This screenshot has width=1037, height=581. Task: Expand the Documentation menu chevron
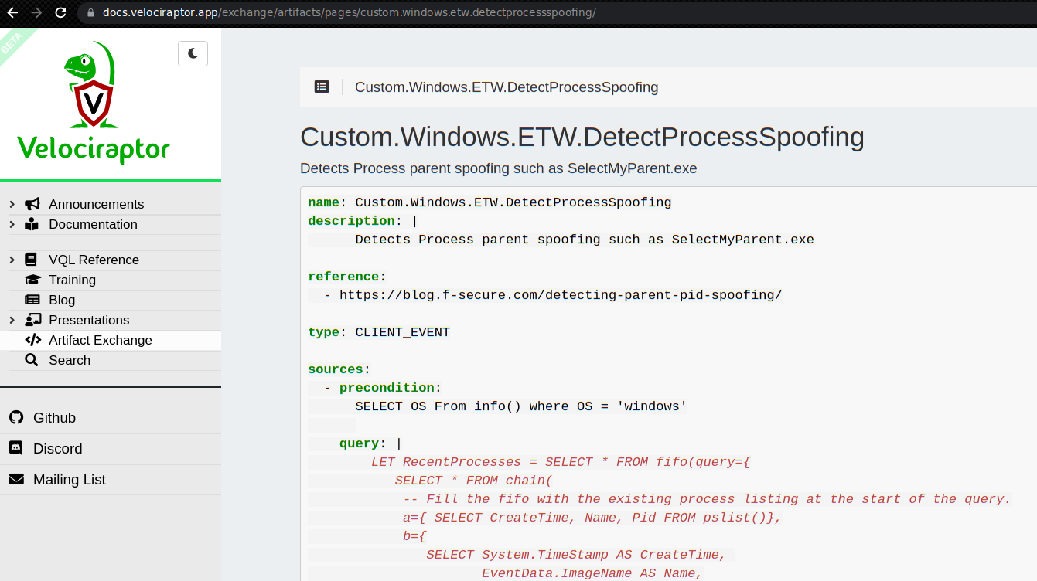(12, 224)
